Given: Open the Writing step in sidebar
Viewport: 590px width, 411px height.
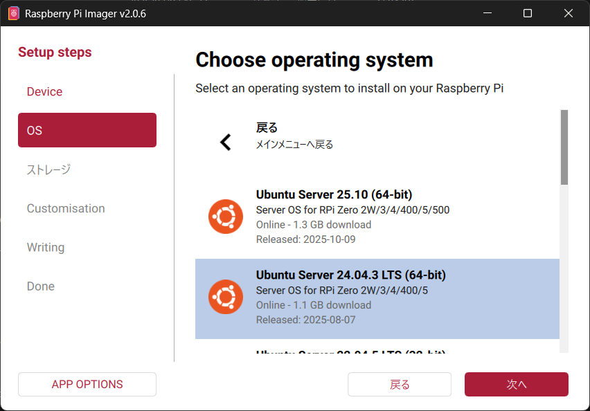Looking at the screenshot, I should pos(46,247).
